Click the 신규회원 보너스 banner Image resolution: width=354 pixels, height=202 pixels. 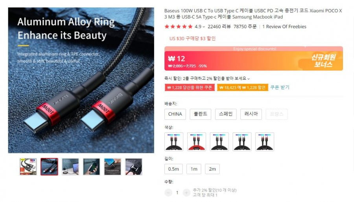(x=323, y=61)
